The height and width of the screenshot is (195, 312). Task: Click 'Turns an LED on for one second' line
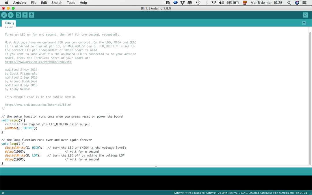tap(63, 35)
